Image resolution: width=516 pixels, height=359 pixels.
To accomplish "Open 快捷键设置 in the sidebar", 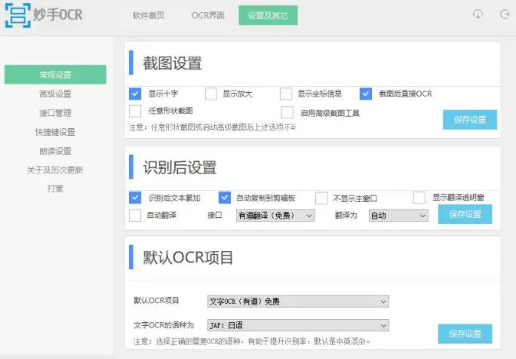I will (55, 132).
